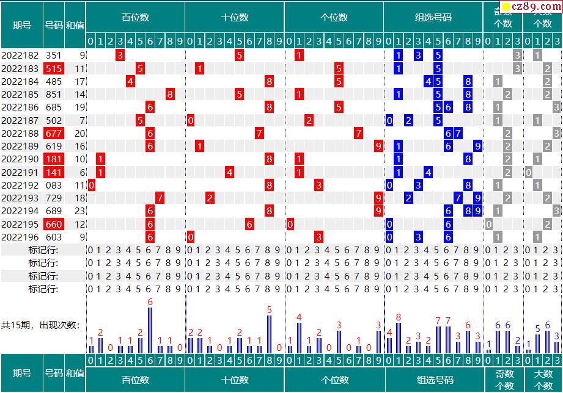Select period number 2022183
This screenshot has height=393, width=563.
tap(20, 68)
